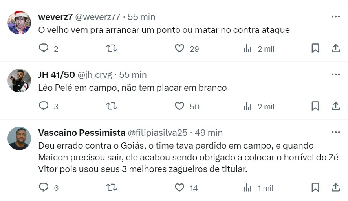The height and width of the screenshot is (201, 348).
Task: Share the JH 41/50 tweet
Action: (336, 106)
